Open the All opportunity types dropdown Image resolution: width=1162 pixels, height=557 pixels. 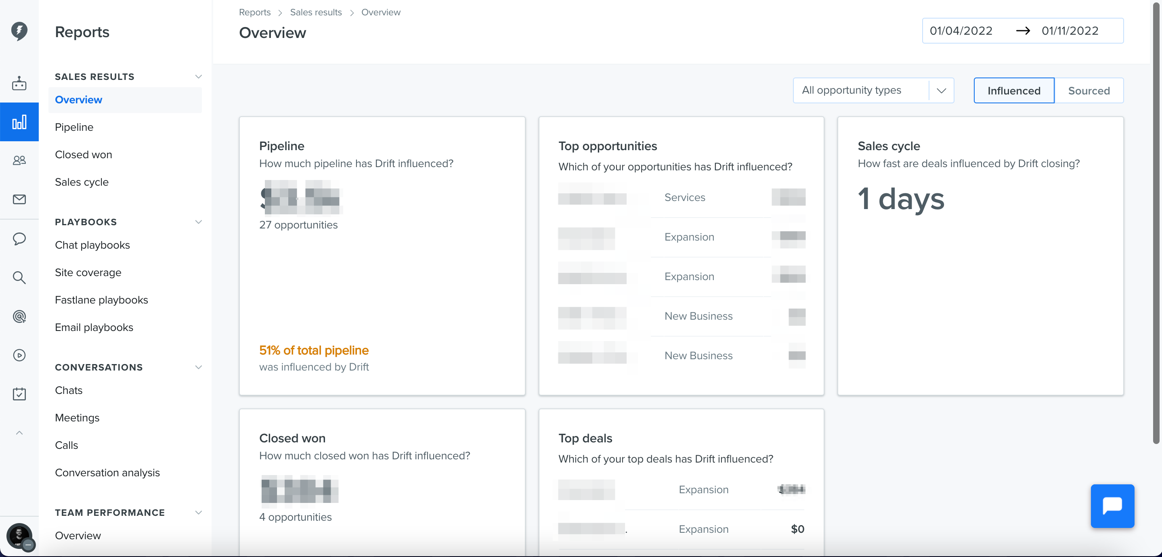[x=873, y=90]
